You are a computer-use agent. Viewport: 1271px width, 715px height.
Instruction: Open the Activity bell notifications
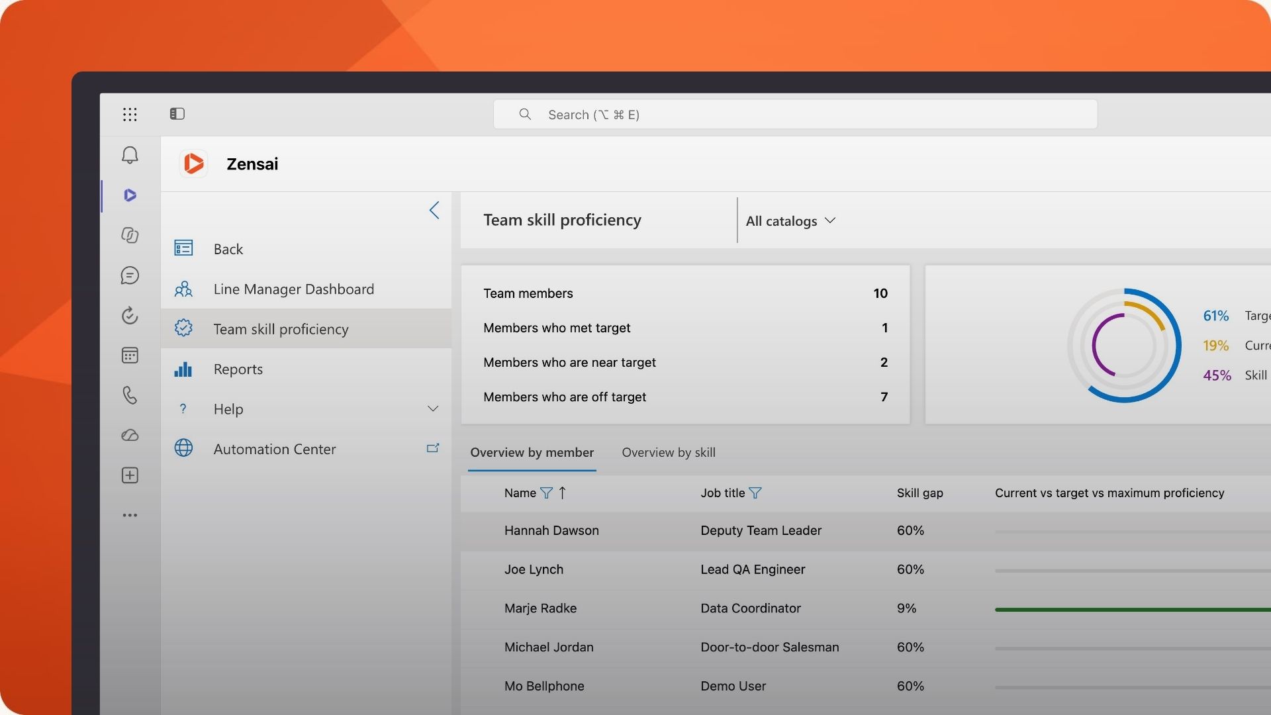pyautogui.click(x=130, y=155)
